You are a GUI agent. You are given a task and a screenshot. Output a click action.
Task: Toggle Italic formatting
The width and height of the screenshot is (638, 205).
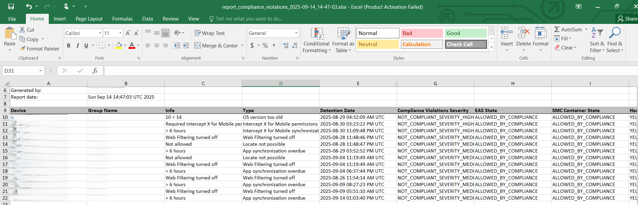click(x=78, y=45)
